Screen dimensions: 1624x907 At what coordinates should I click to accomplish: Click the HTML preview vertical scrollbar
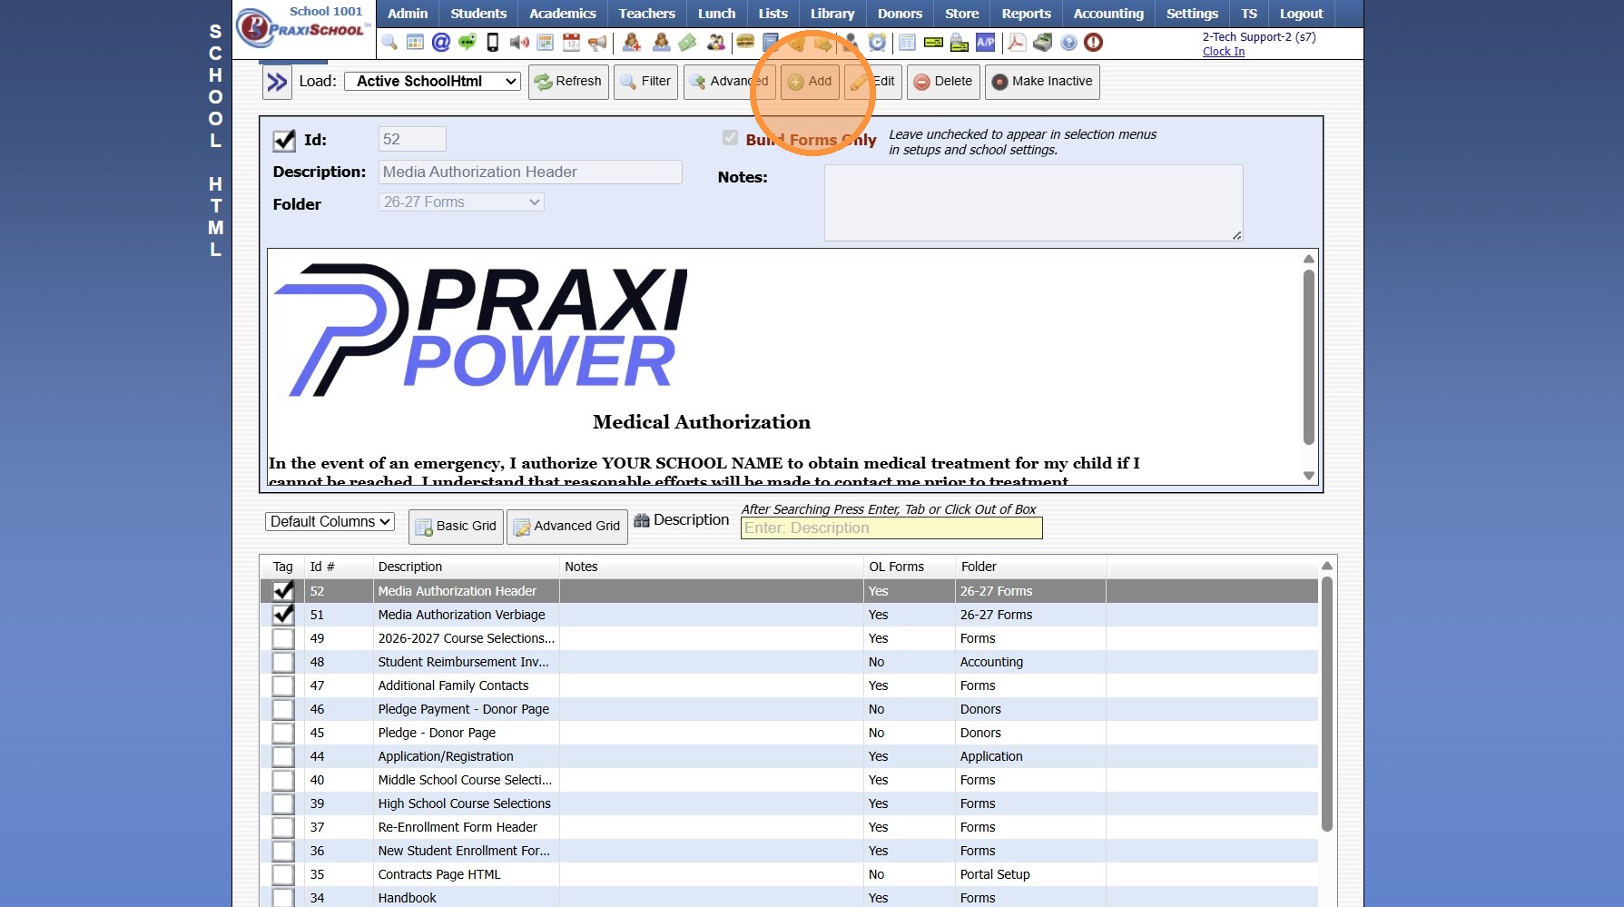1308,359
